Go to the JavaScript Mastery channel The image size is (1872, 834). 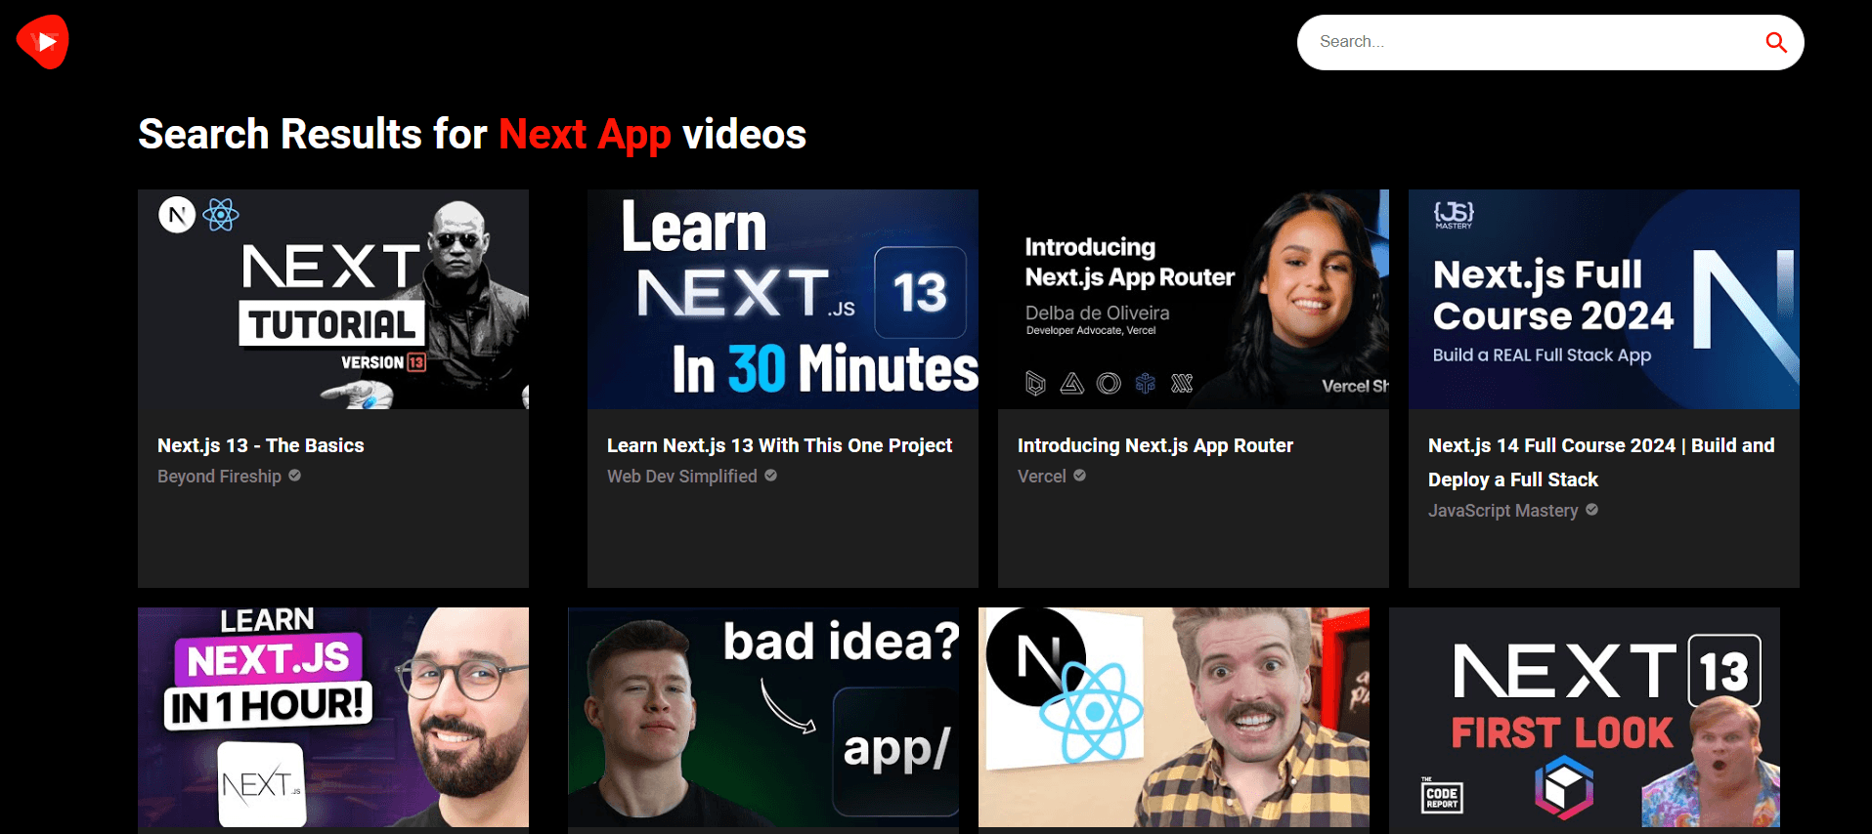pyautogui.click(x=1502, y=511)
